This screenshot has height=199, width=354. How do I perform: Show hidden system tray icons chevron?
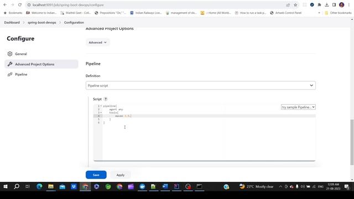(280, 187)
